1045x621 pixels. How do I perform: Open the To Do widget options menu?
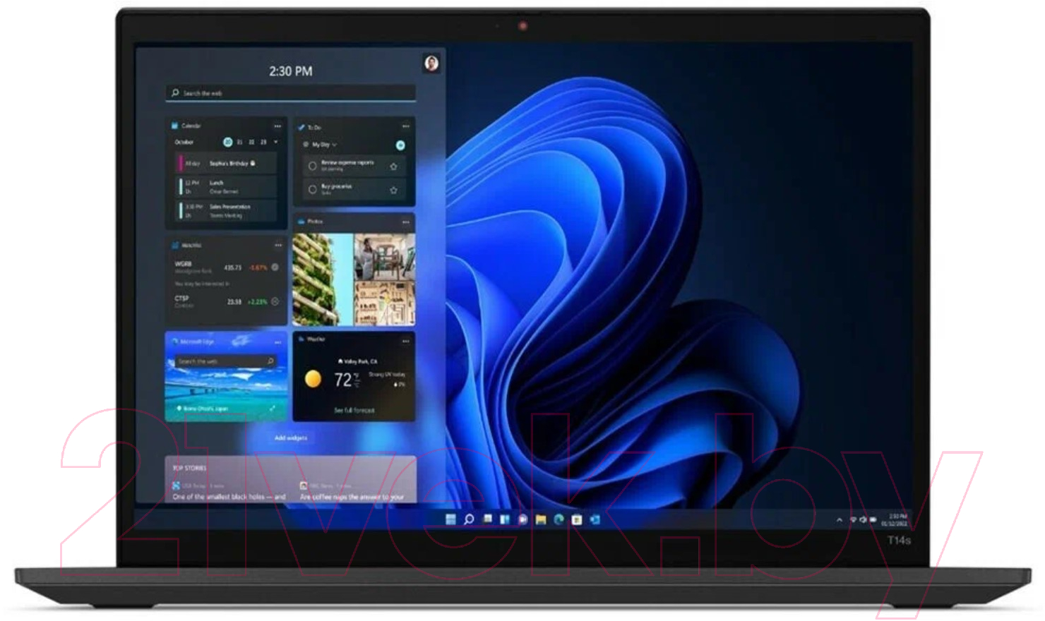(405, 126)
